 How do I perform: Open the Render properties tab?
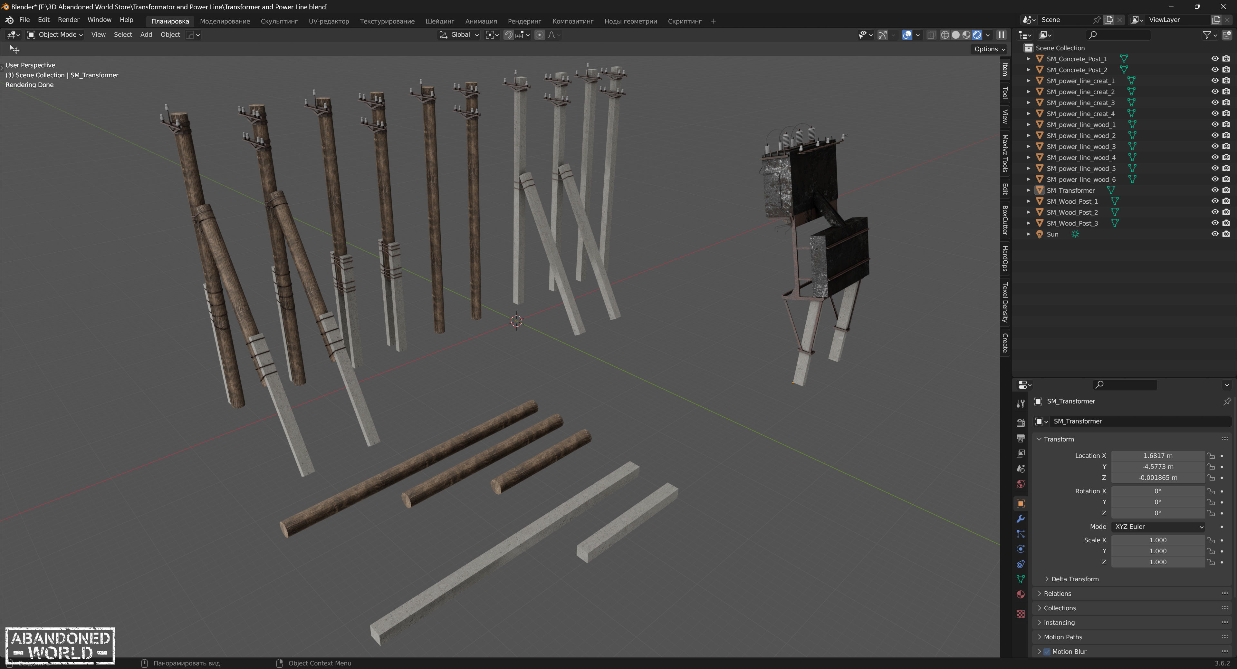tap(1021, 422)
